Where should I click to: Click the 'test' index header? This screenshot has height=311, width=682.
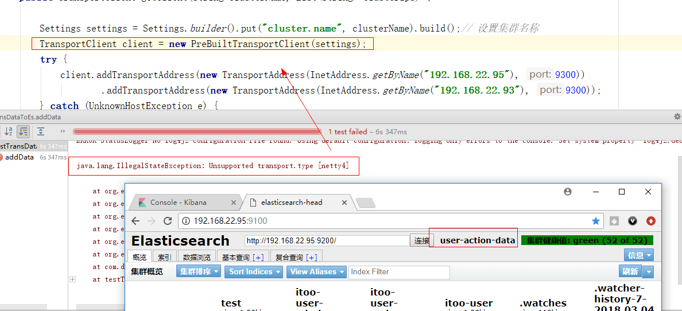point(231,303)
